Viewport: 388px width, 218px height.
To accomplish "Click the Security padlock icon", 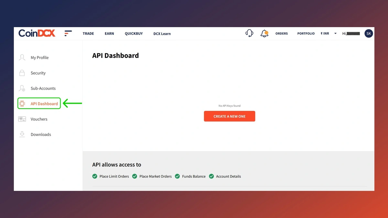I will 22,73.
